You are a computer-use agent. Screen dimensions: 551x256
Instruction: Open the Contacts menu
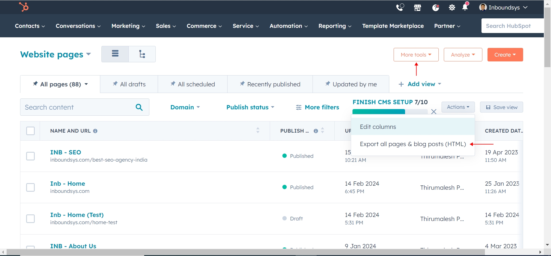[x=30, y=26]
